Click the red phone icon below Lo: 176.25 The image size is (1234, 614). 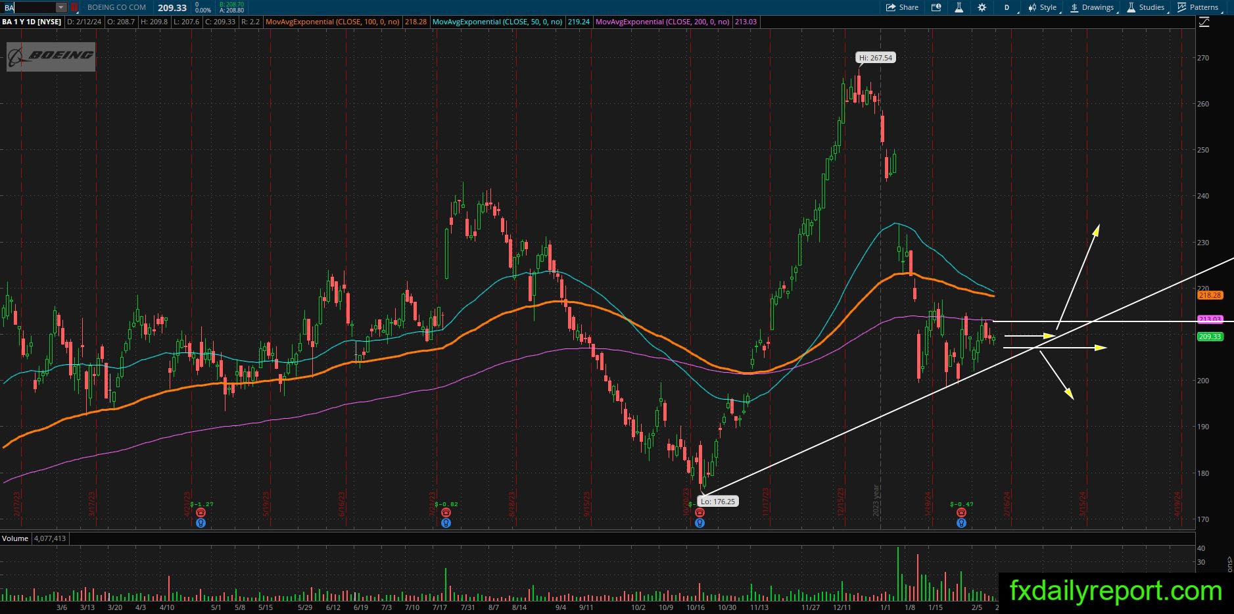(x=700, y=513)
